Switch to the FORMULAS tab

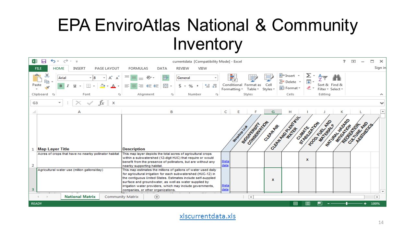click(138, 68)
